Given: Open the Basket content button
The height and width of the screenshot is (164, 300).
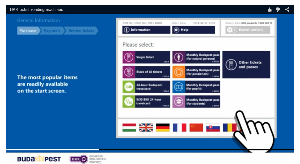Looking at the screenshot, I should (247, 30).
